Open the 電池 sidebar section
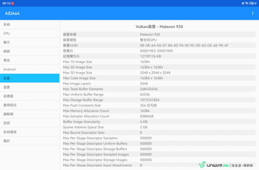This screenshot has width=259, height=170. tap(30, 60)
